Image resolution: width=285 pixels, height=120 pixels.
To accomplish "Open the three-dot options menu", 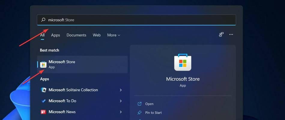I will pos(231,34).
